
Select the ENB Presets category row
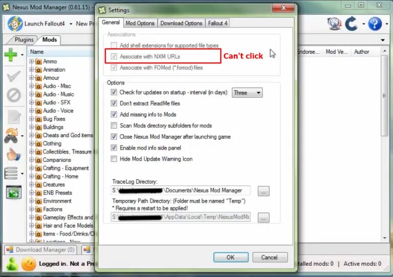point(57,193)
